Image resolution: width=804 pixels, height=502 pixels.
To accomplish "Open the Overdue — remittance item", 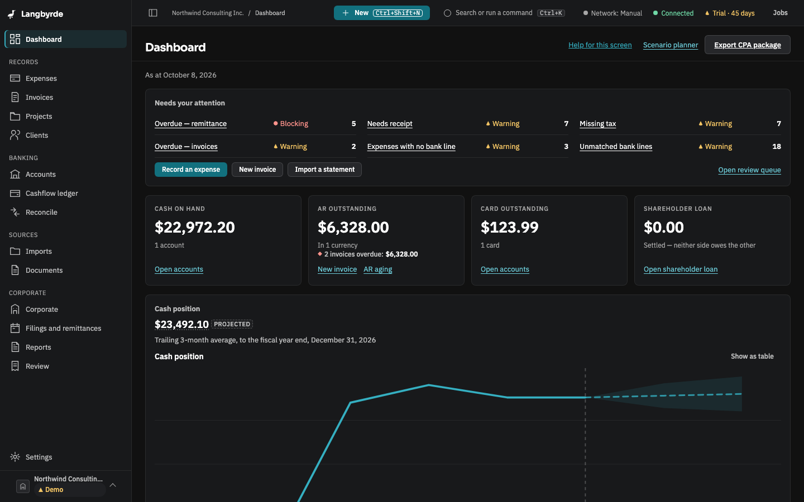I will point(190,124).
